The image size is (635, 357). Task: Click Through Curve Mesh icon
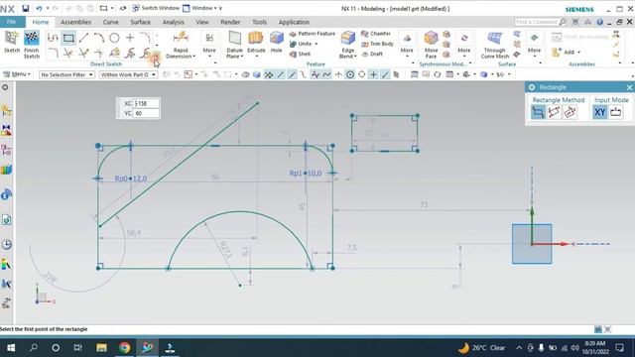coord(494,39)
